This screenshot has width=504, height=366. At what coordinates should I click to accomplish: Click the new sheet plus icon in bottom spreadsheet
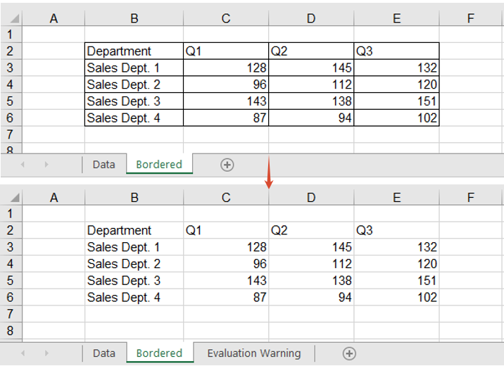(x=349, y=353)
